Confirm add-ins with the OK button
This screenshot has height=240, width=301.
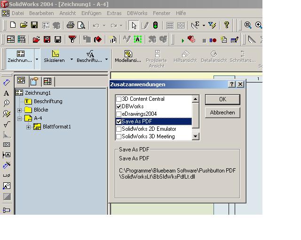[x=222, y=99]
